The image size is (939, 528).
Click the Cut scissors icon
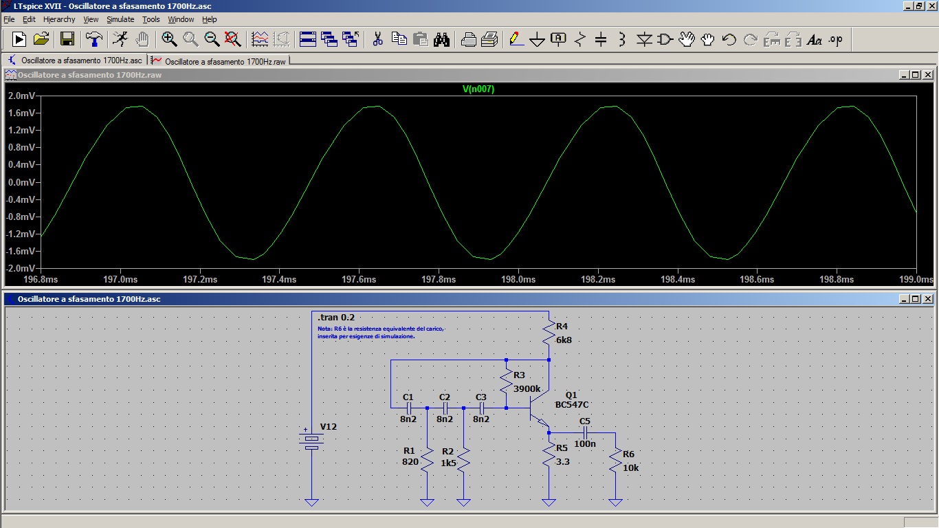pyautogui.click(x=377, y=39)
